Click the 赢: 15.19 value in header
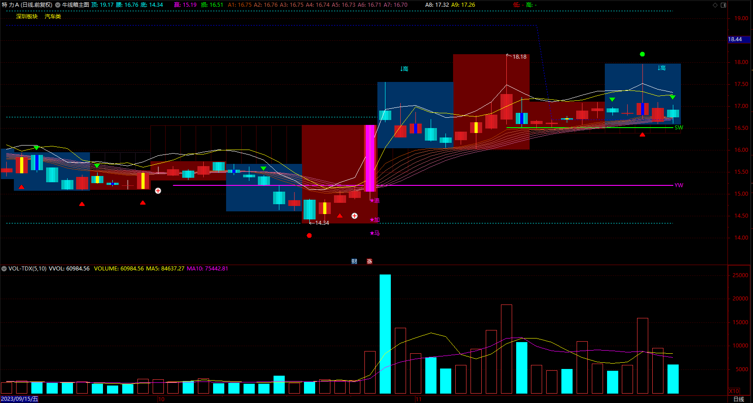The width and height of the screenshot is (753, 403). point(185,5)
